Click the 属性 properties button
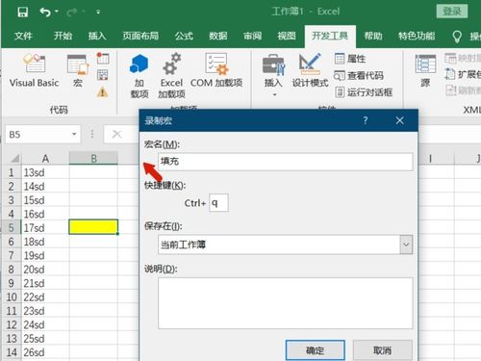The image size is (481, 361). pyautogui.click(x=350, y=59)
